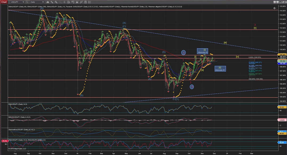
Task: Click the zoom in magnifier icon
Action: point(56,2)
